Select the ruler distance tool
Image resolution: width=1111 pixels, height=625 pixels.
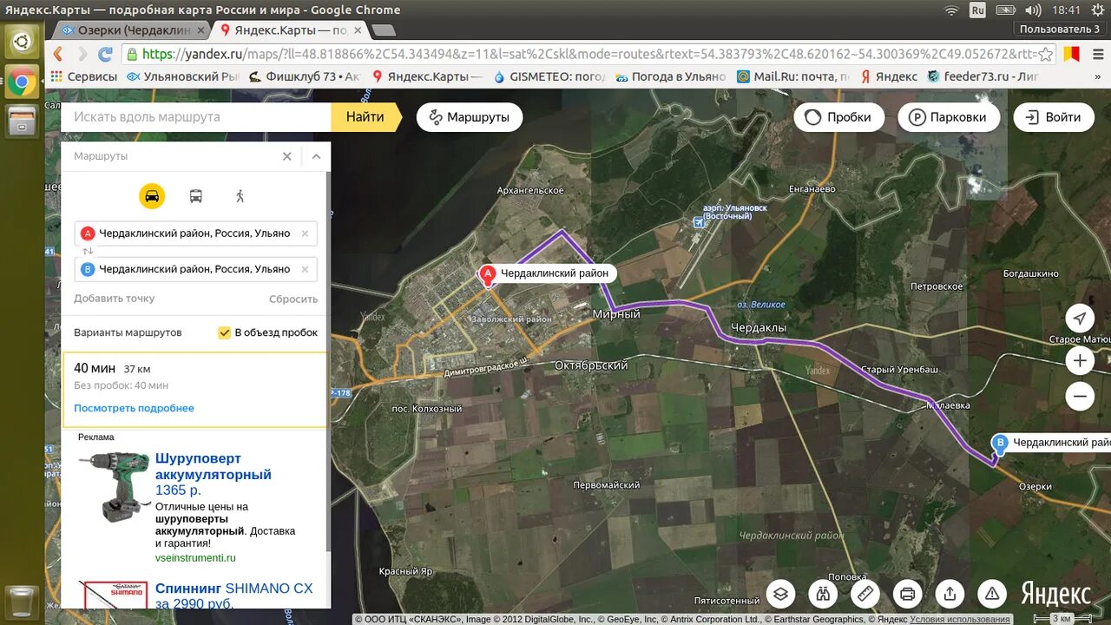[x=865, y=594]
